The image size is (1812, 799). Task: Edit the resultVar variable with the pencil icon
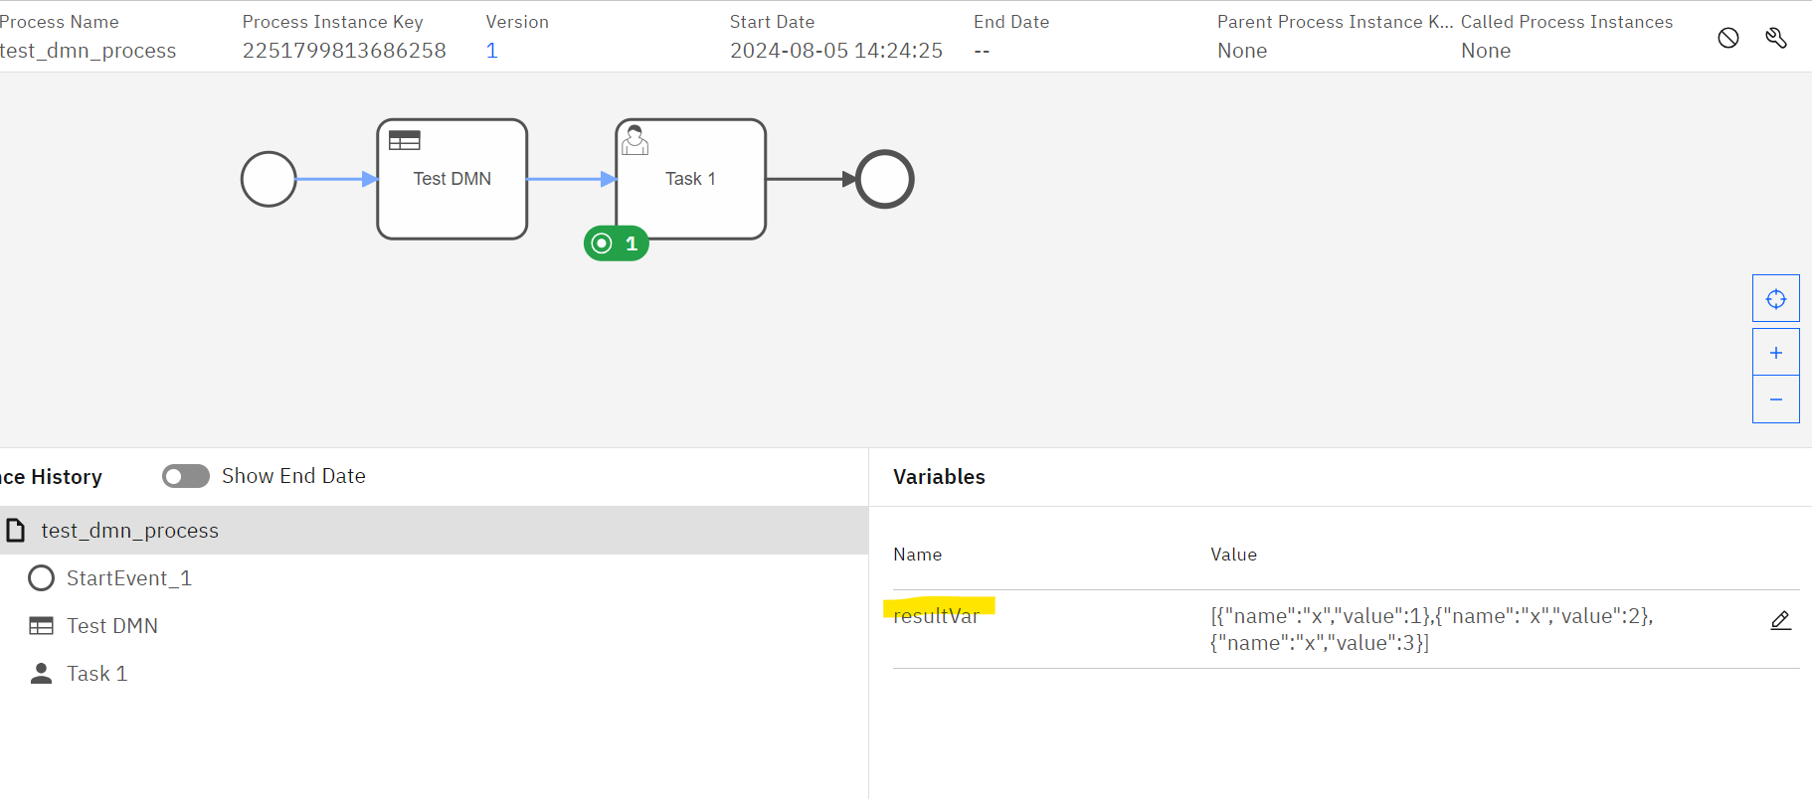click(x=1781, y=621)
